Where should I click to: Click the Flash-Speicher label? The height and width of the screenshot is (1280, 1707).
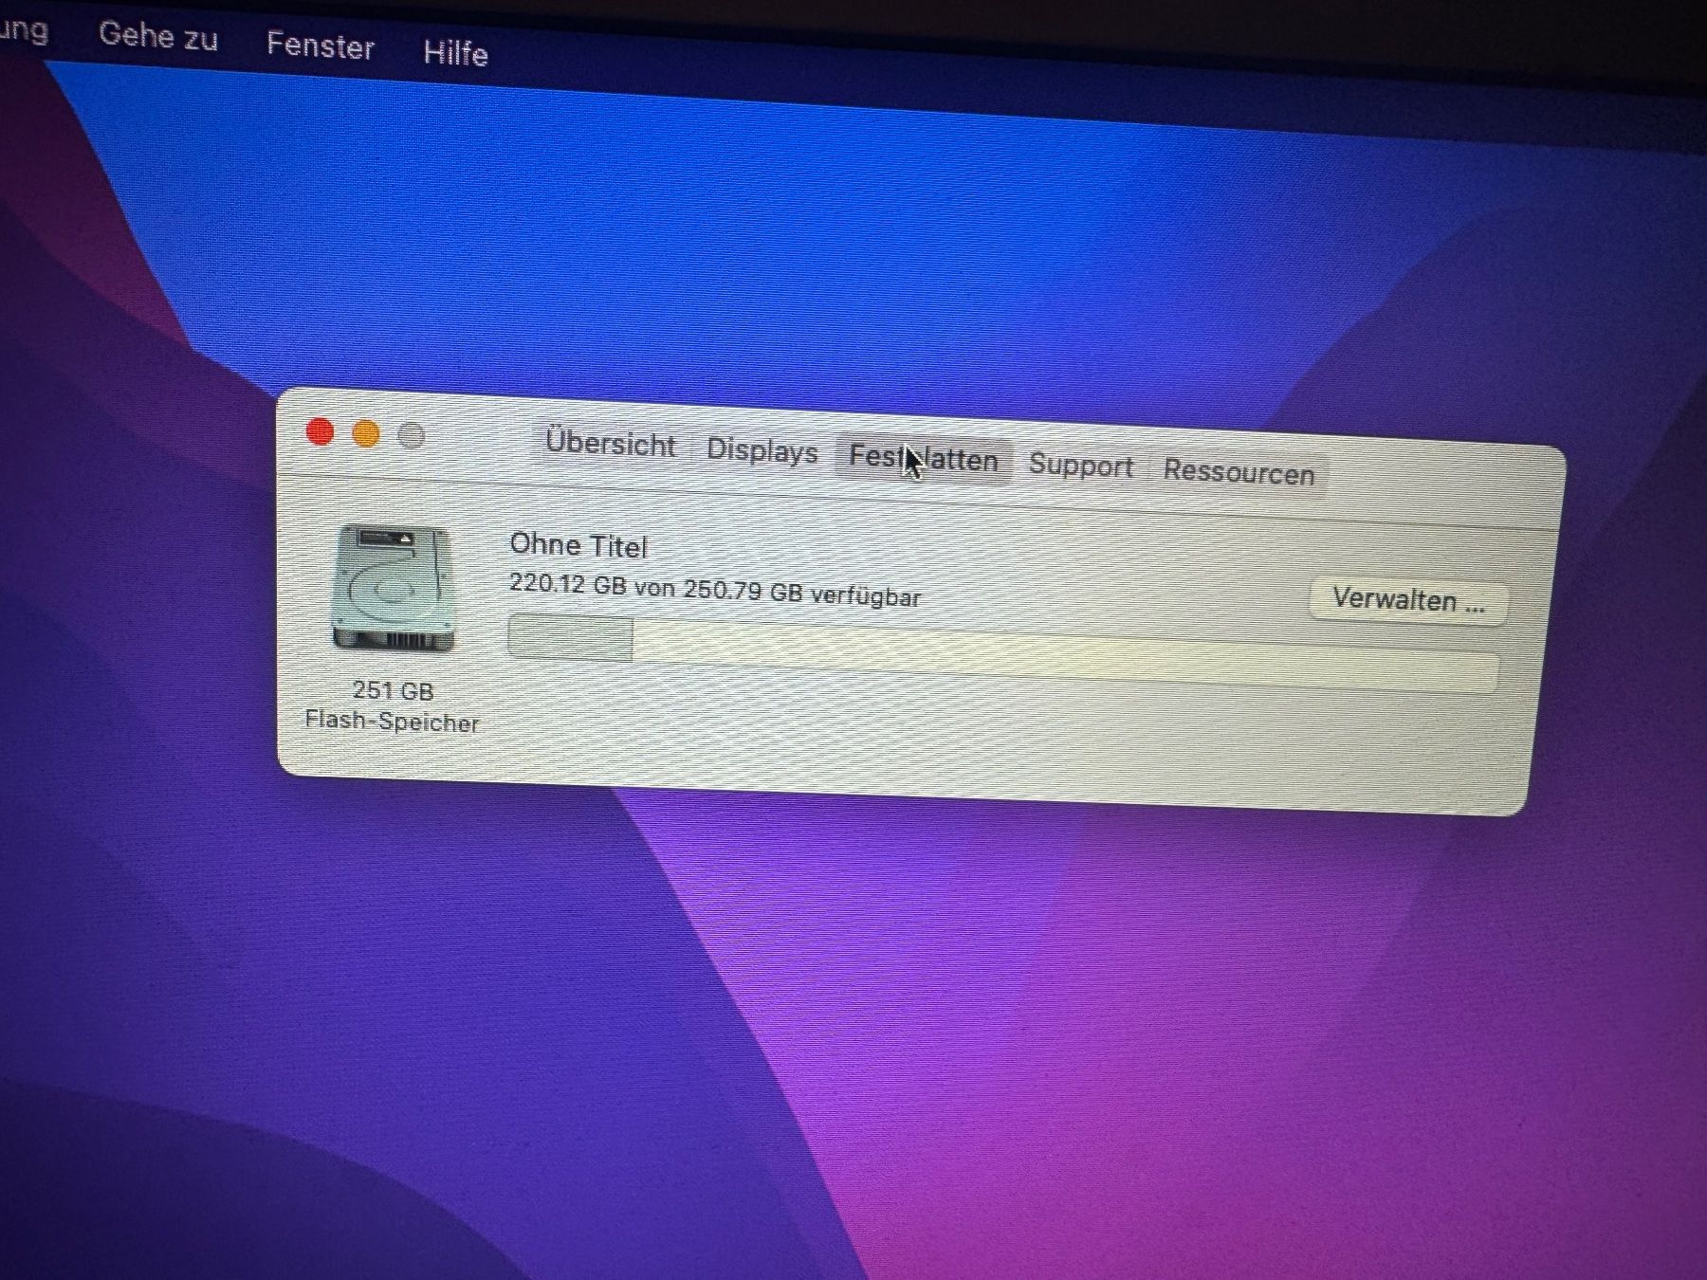pyautogui.click(x=392, y=722)
